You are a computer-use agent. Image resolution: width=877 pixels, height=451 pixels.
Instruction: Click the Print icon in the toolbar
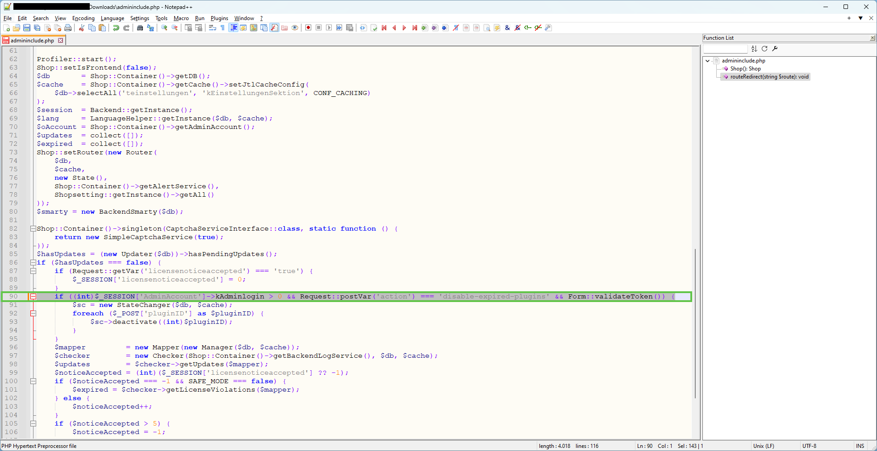pyautogui.click(x=68, y=28)
